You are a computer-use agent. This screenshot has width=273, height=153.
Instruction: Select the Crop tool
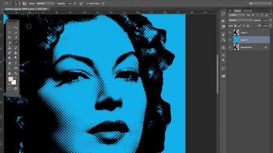pos(9,37)
